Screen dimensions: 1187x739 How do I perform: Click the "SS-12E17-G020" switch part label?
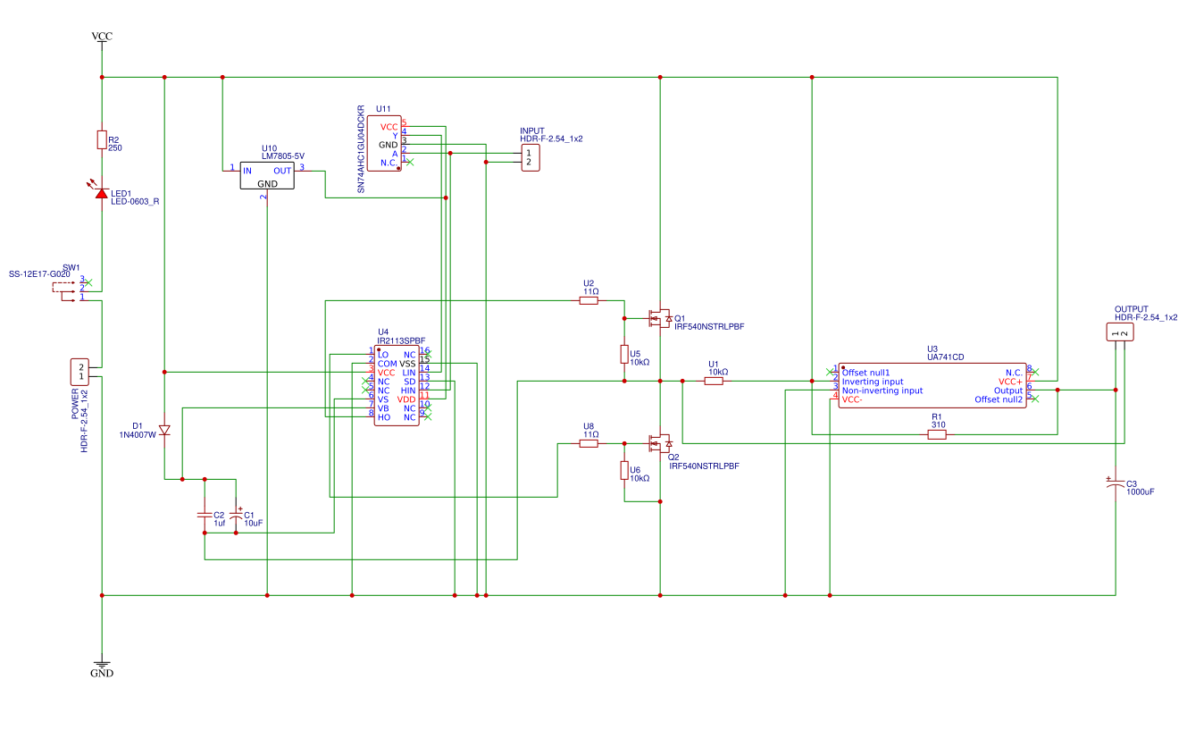point(39,273)
